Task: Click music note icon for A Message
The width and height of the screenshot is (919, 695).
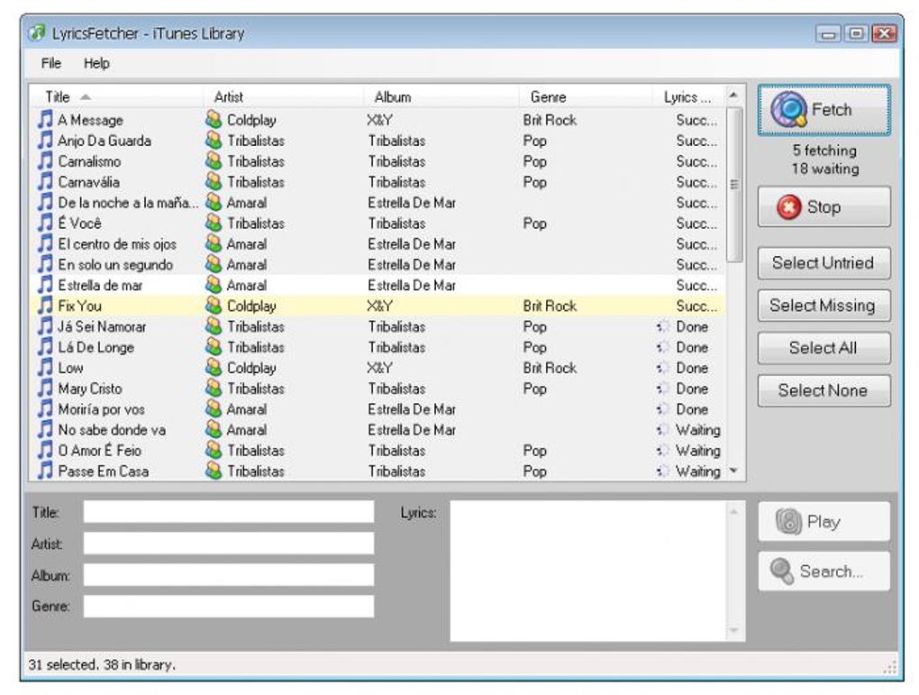Action: pos(45,120)
